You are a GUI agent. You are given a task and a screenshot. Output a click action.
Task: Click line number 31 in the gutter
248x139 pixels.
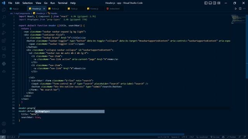(x=14, y=108)
